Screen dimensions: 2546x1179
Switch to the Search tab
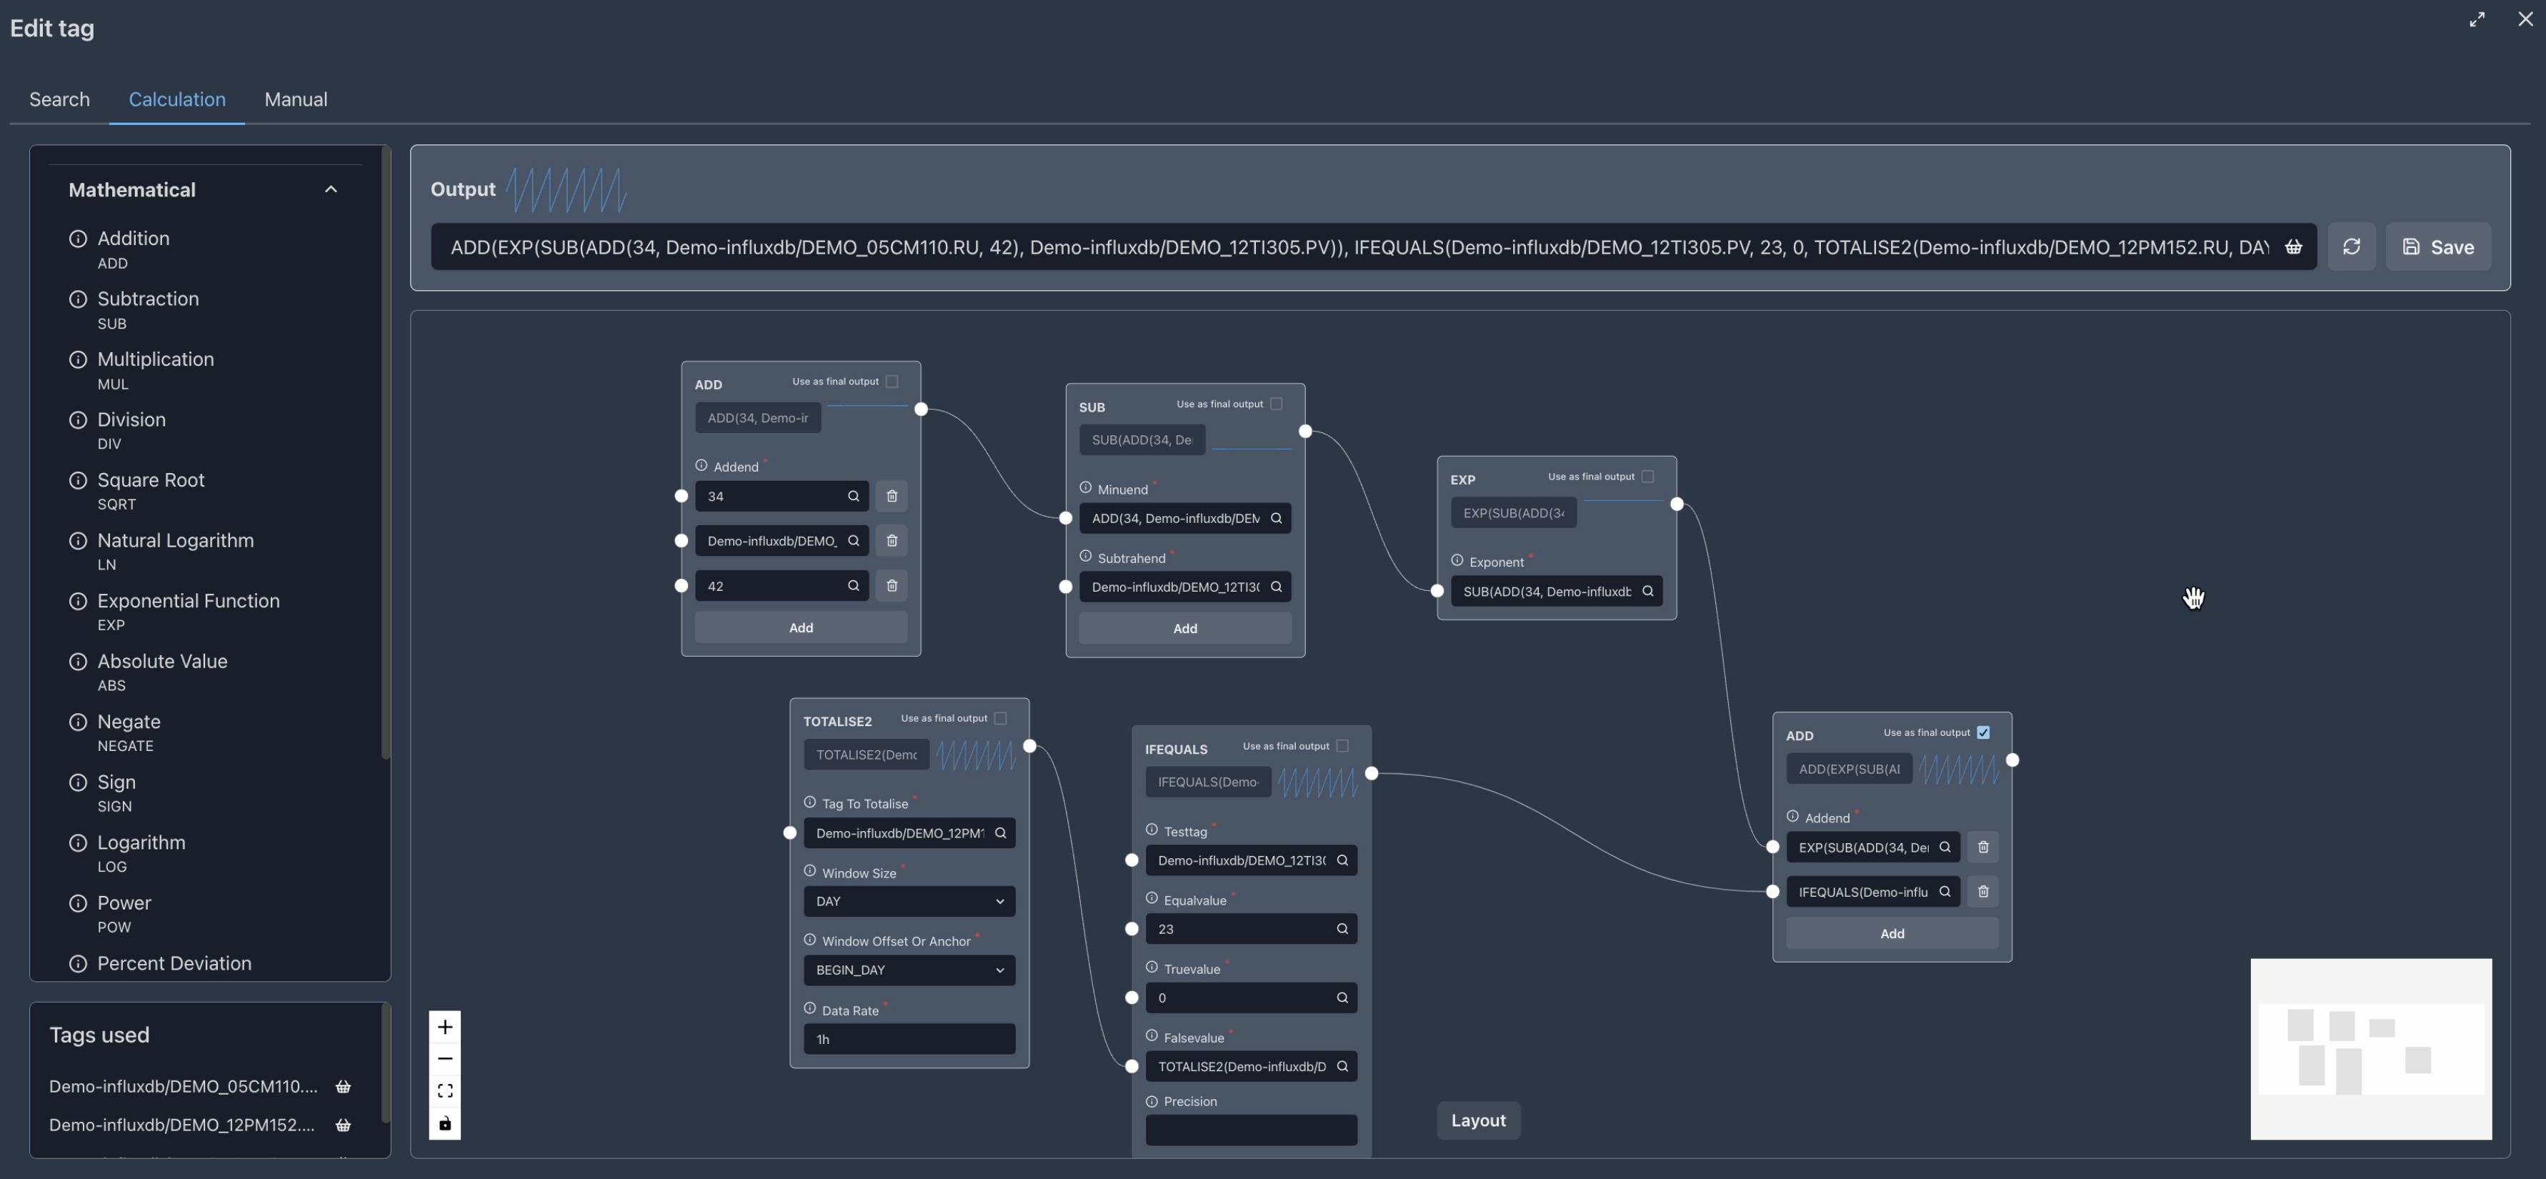pos(59,100)
